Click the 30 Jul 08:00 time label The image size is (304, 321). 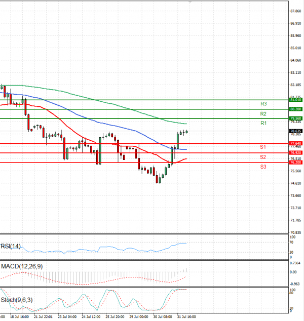click(x=163, y=317)
